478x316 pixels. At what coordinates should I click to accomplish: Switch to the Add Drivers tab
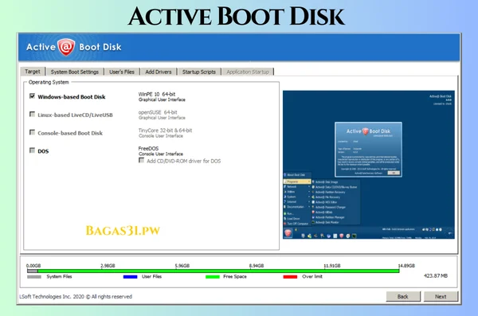[159, 72]
